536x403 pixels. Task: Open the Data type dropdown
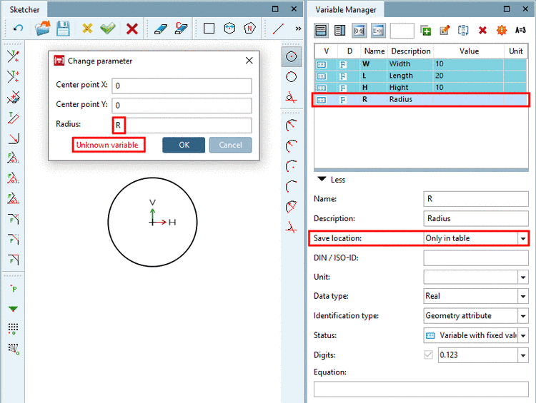(522, 296)
